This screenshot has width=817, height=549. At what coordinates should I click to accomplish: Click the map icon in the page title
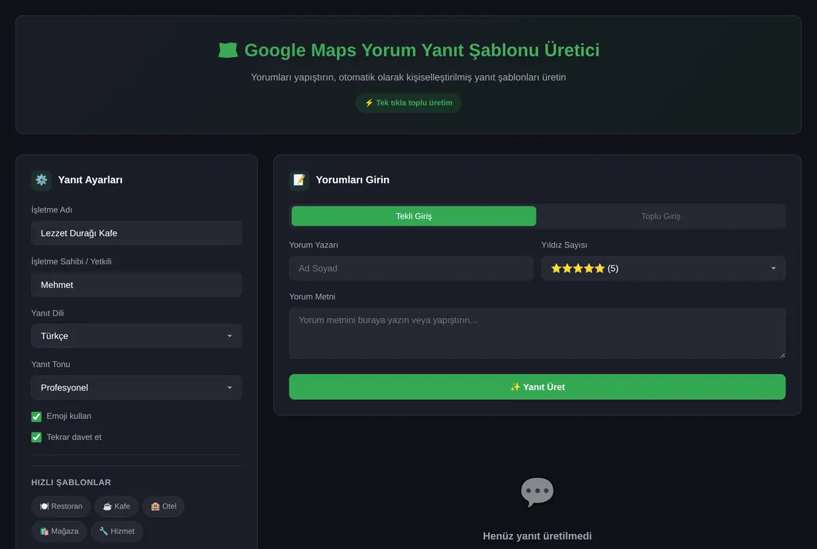point(227,50)
